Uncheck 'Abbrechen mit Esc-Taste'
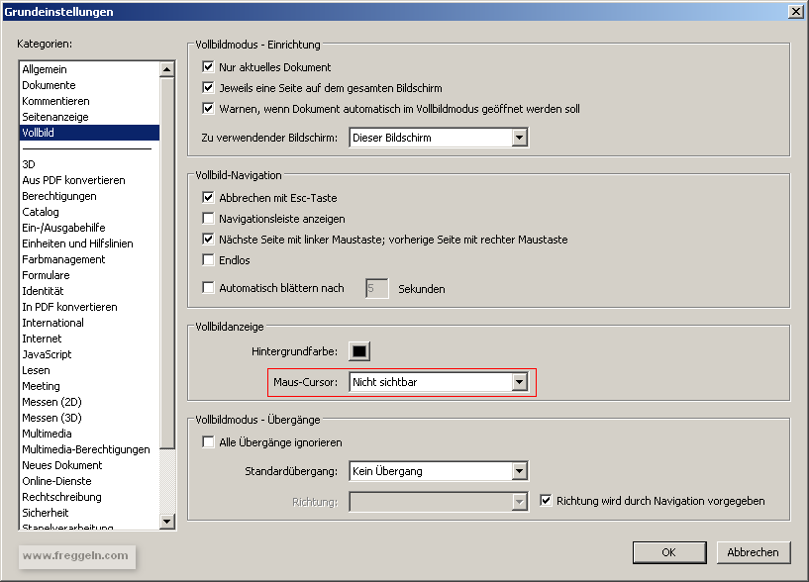809x582 pixels. click(208, 198)
